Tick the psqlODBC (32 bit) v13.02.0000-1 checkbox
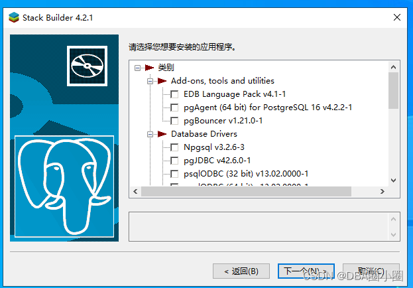 pos(174,174)
